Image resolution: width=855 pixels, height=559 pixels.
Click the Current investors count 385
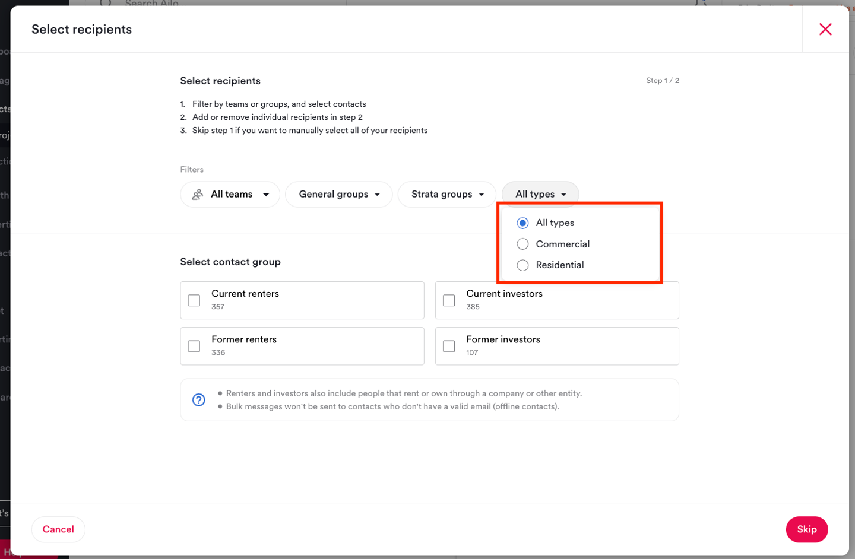[x=473, y=307]
